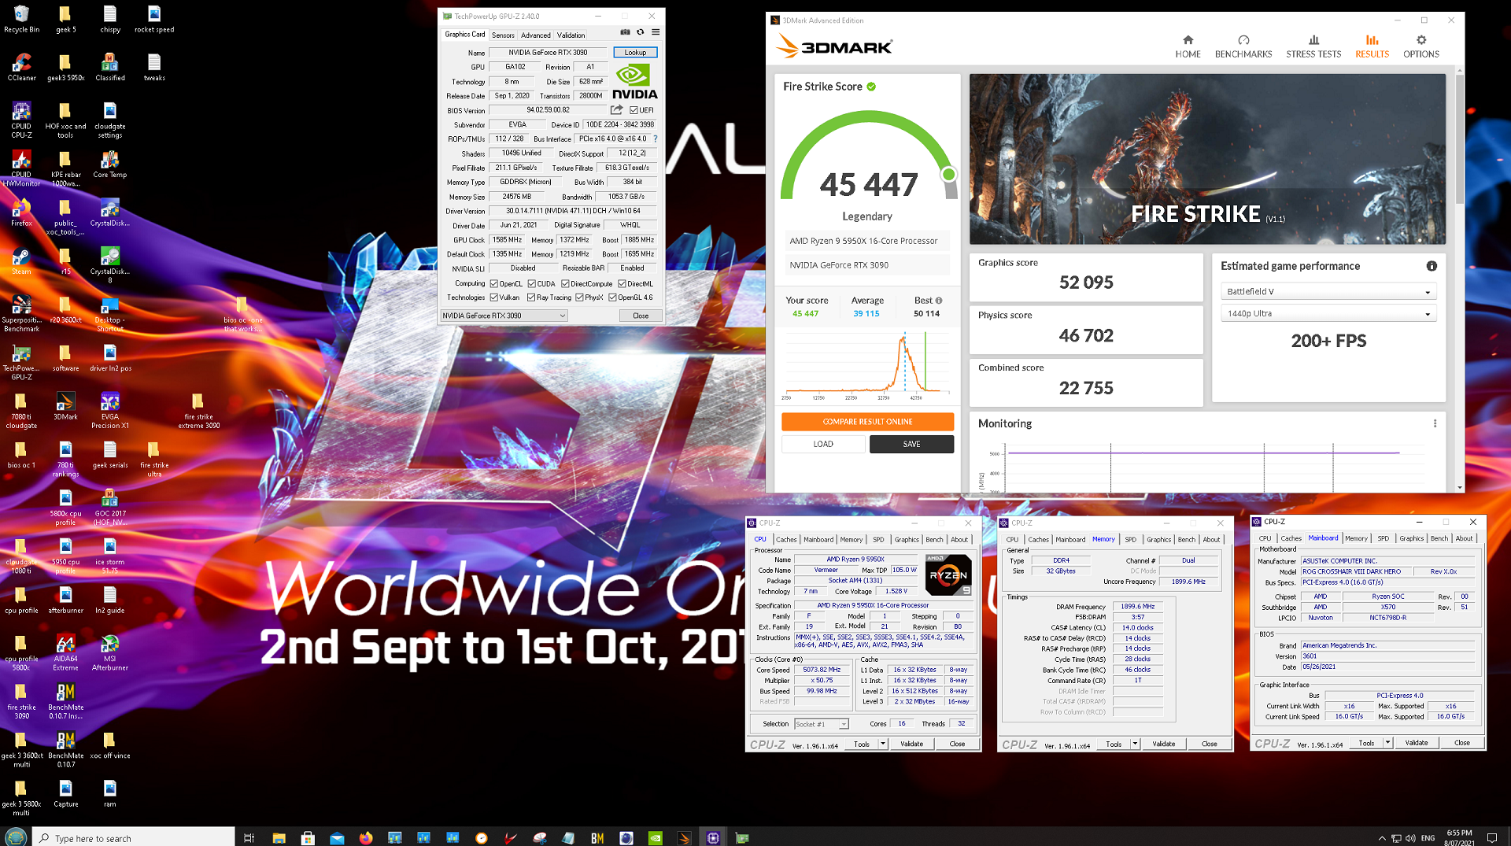Click the Estimated game performance info icon
This screenshot has width=1511, height=846.
coord(1432,266)
